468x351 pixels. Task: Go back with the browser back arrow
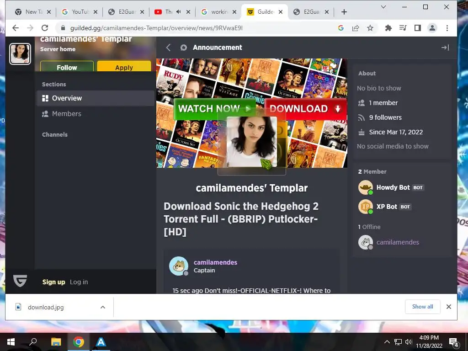pos(16,28)
